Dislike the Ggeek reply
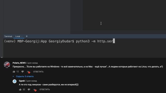The width and height of the screenshot is (166, 93). click(29, 90)
